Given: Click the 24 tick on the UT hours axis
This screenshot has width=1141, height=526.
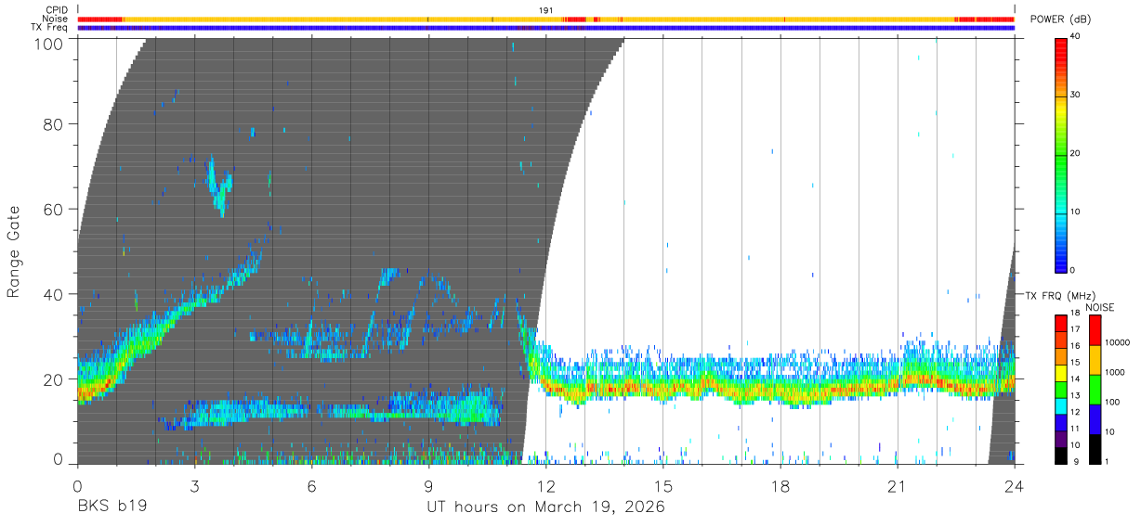Looking at the screenshot, I should [x=1014, y=485].
